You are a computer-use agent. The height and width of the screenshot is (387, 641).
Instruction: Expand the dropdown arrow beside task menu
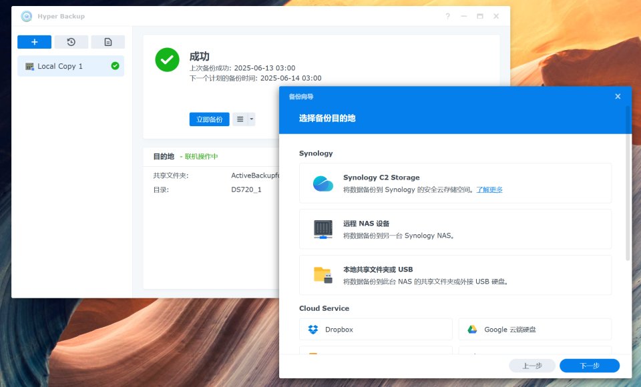251,119
